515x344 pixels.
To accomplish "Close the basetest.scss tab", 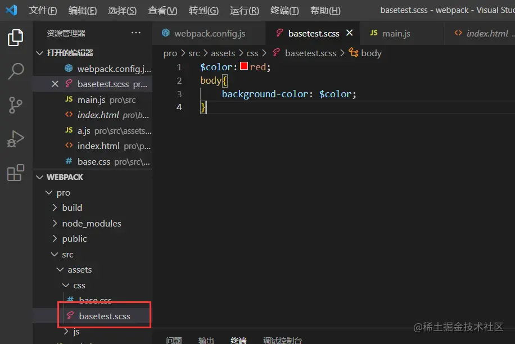I will pyautogui.click(x=350, y=33).
